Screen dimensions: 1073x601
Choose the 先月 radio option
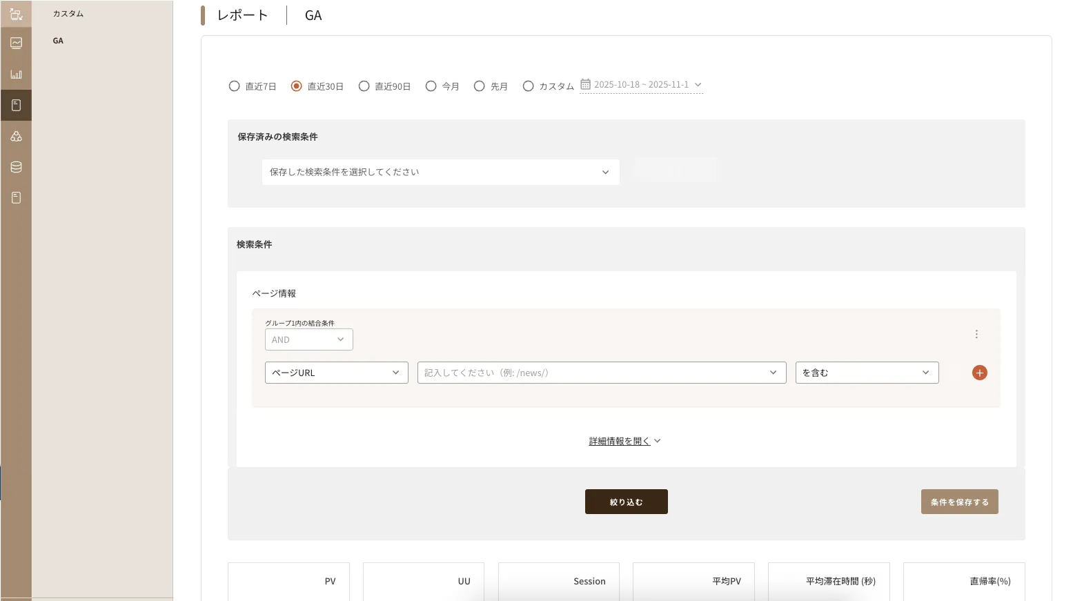click(x=480, y=86)
